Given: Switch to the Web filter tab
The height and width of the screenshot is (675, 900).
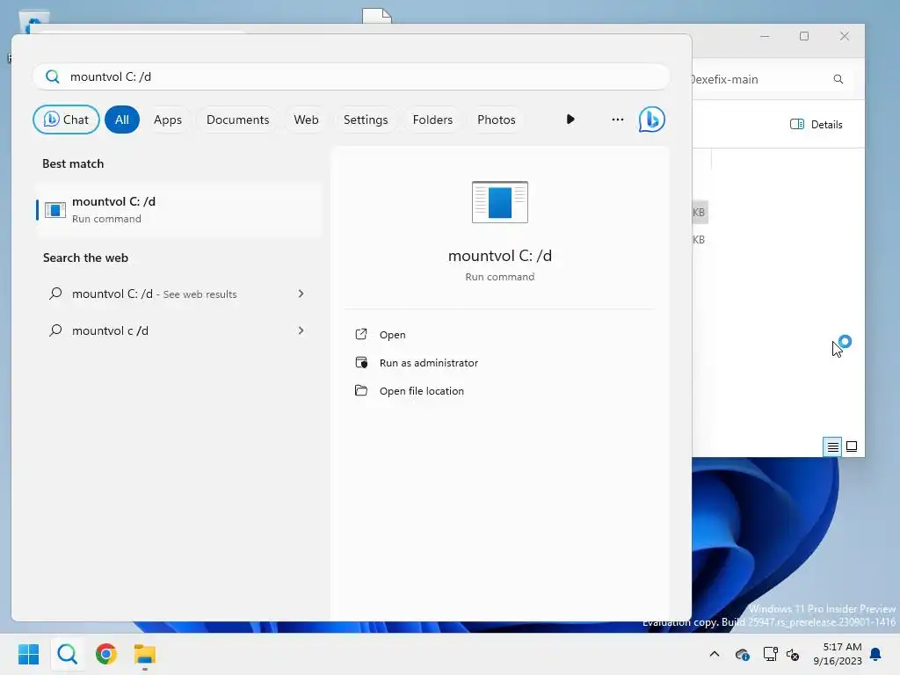Looking at the screenshot, I should [x=306, y=120].
